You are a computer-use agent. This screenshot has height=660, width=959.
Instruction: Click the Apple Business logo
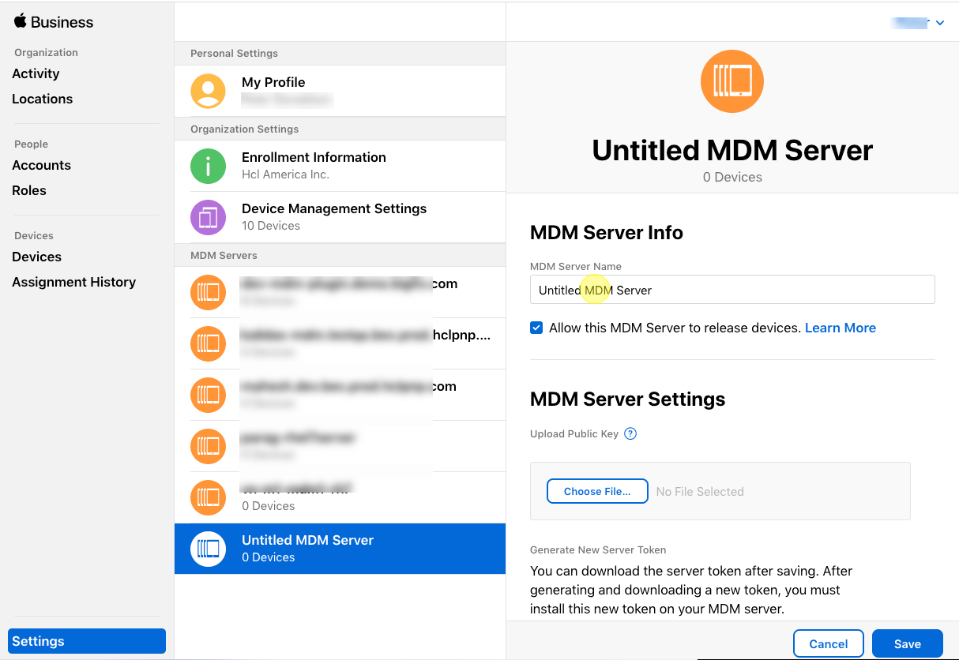pos(54,22)
